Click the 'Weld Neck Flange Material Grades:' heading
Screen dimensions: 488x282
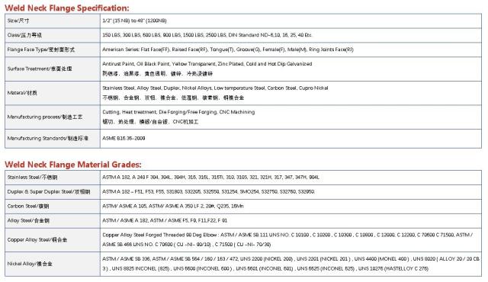(73, 164)
